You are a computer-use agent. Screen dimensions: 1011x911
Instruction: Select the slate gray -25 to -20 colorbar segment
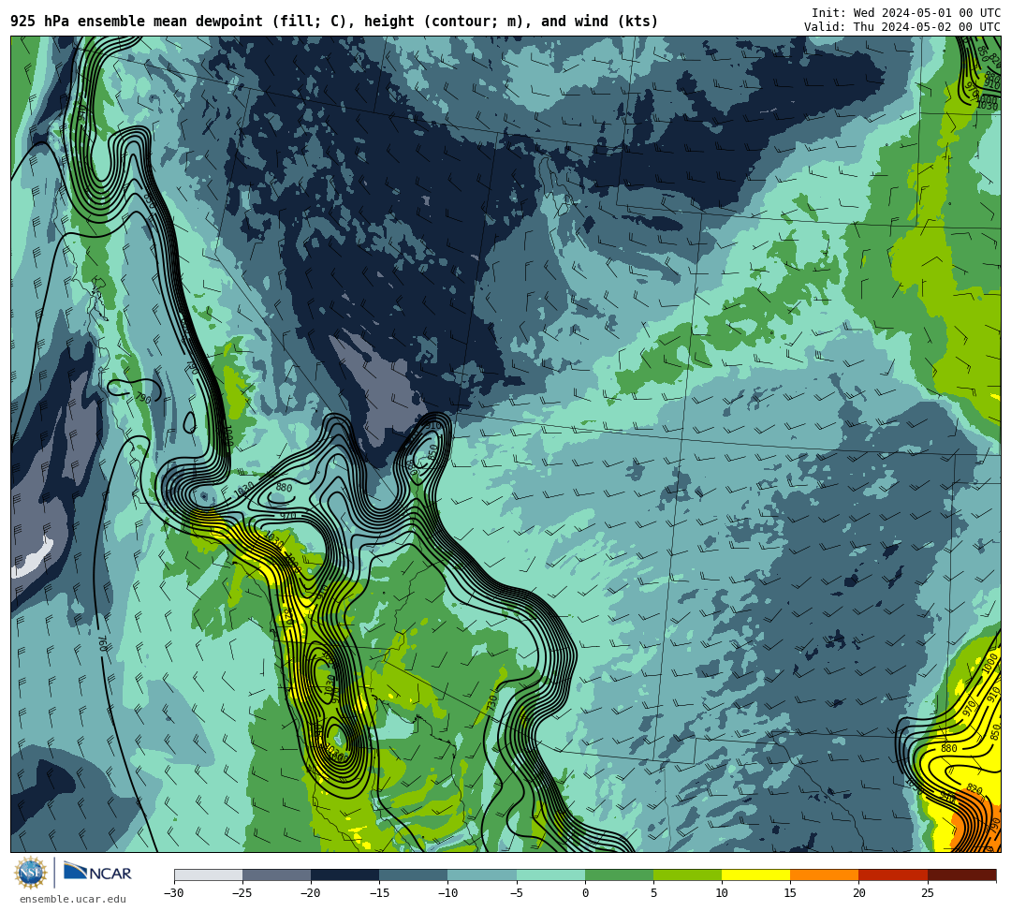pyautogui.click(x=276, y=874)
